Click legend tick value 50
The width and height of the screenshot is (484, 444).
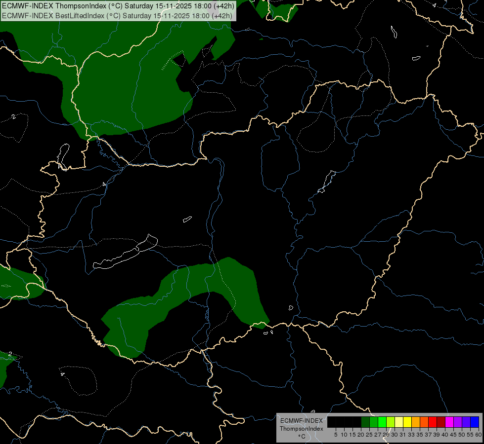pyautogui.click(x=461, y=435)
